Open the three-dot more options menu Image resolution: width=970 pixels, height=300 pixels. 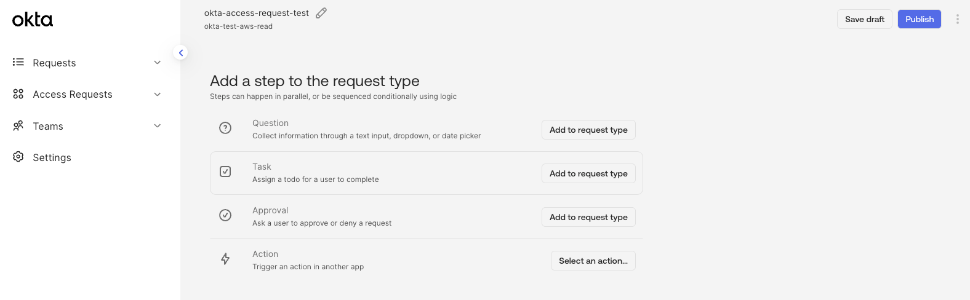coord(957,19)
